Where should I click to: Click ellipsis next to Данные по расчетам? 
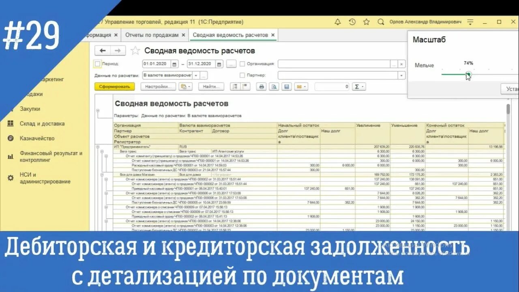[204, 75]
